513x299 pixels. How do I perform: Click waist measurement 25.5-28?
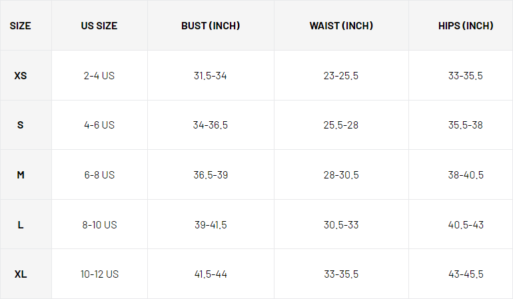(x=341, y=125)
